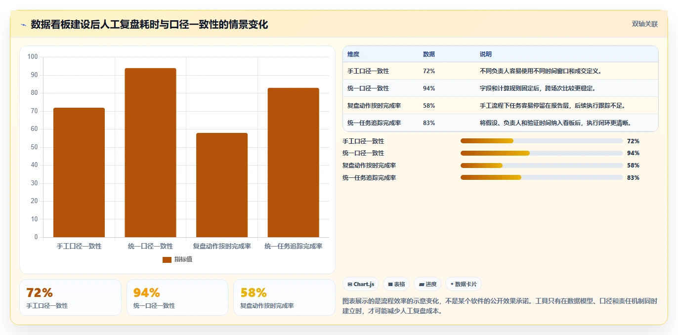
Task: Click the 维度 column header
Action: tap(353, 54)
